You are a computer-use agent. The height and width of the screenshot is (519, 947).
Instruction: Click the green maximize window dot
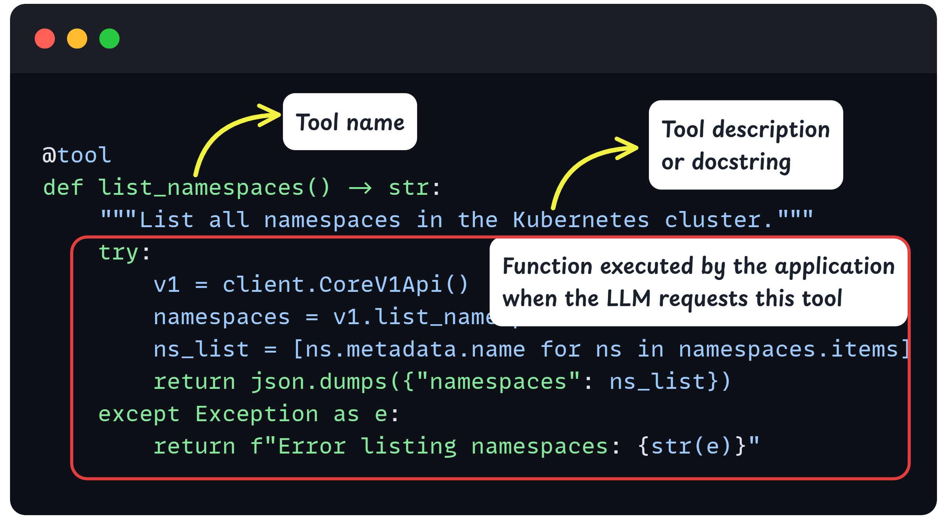[x=110, y=39]
